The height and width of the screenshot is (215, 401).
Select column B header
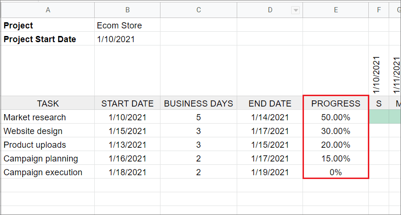click(x=127, y=10)
